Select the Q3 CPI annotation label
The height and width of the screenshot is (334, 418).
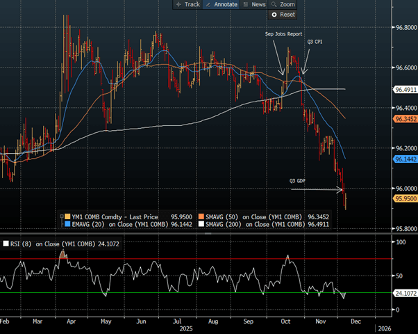pyautogui.click(x=315, y=42)
